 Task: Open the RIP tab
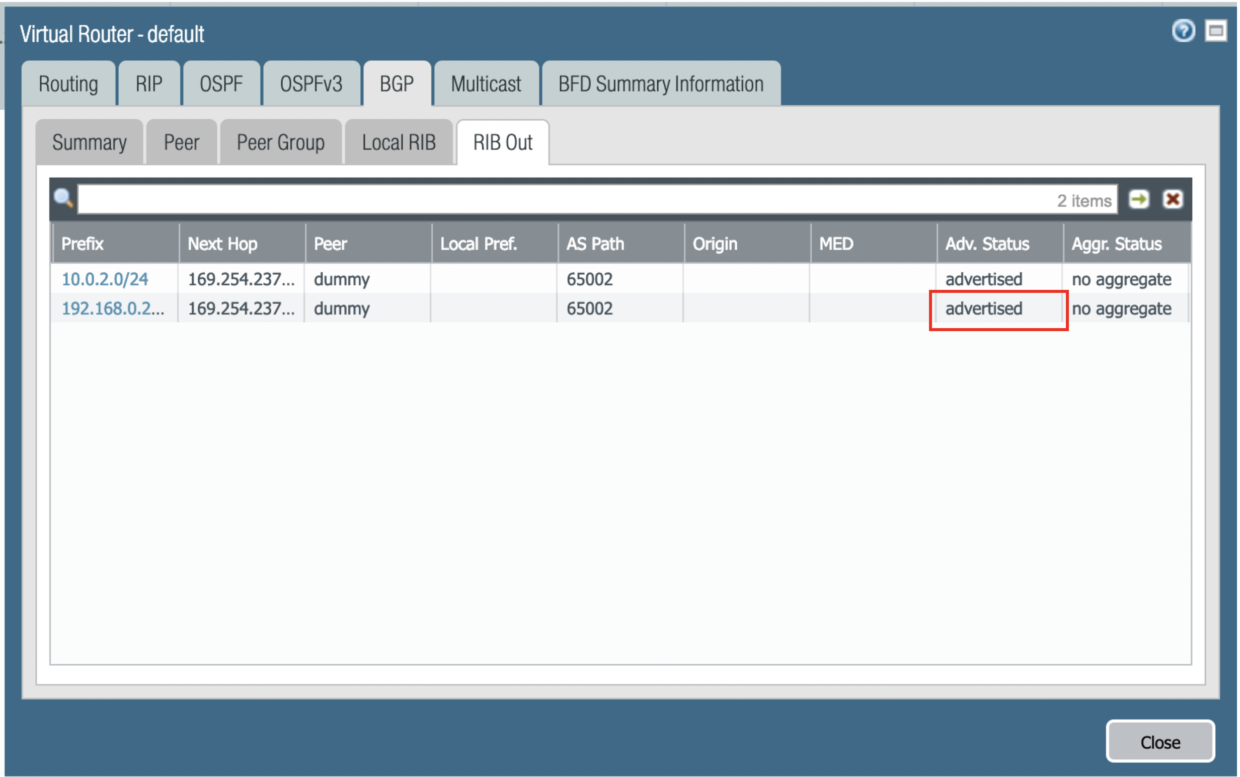(149, 84)
